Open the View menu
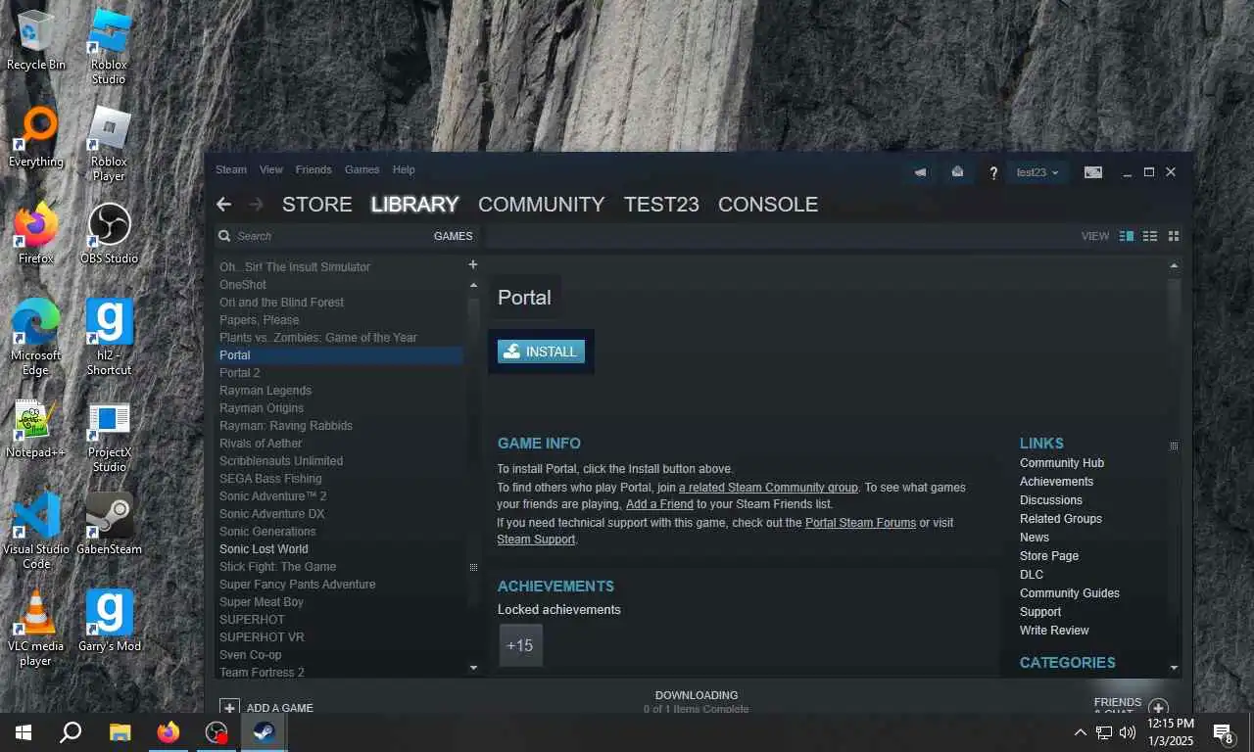 click(x=270, y=169)
